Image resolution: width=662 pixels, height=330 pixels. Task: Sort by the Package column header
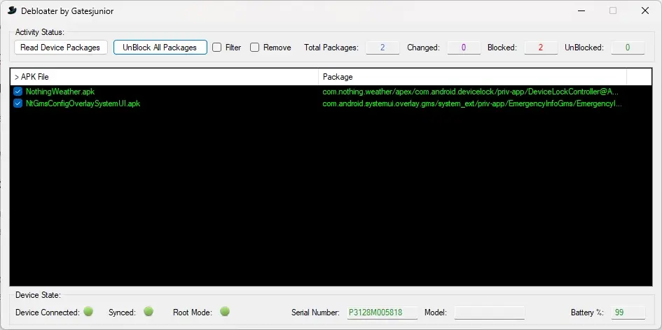(472, 77)
